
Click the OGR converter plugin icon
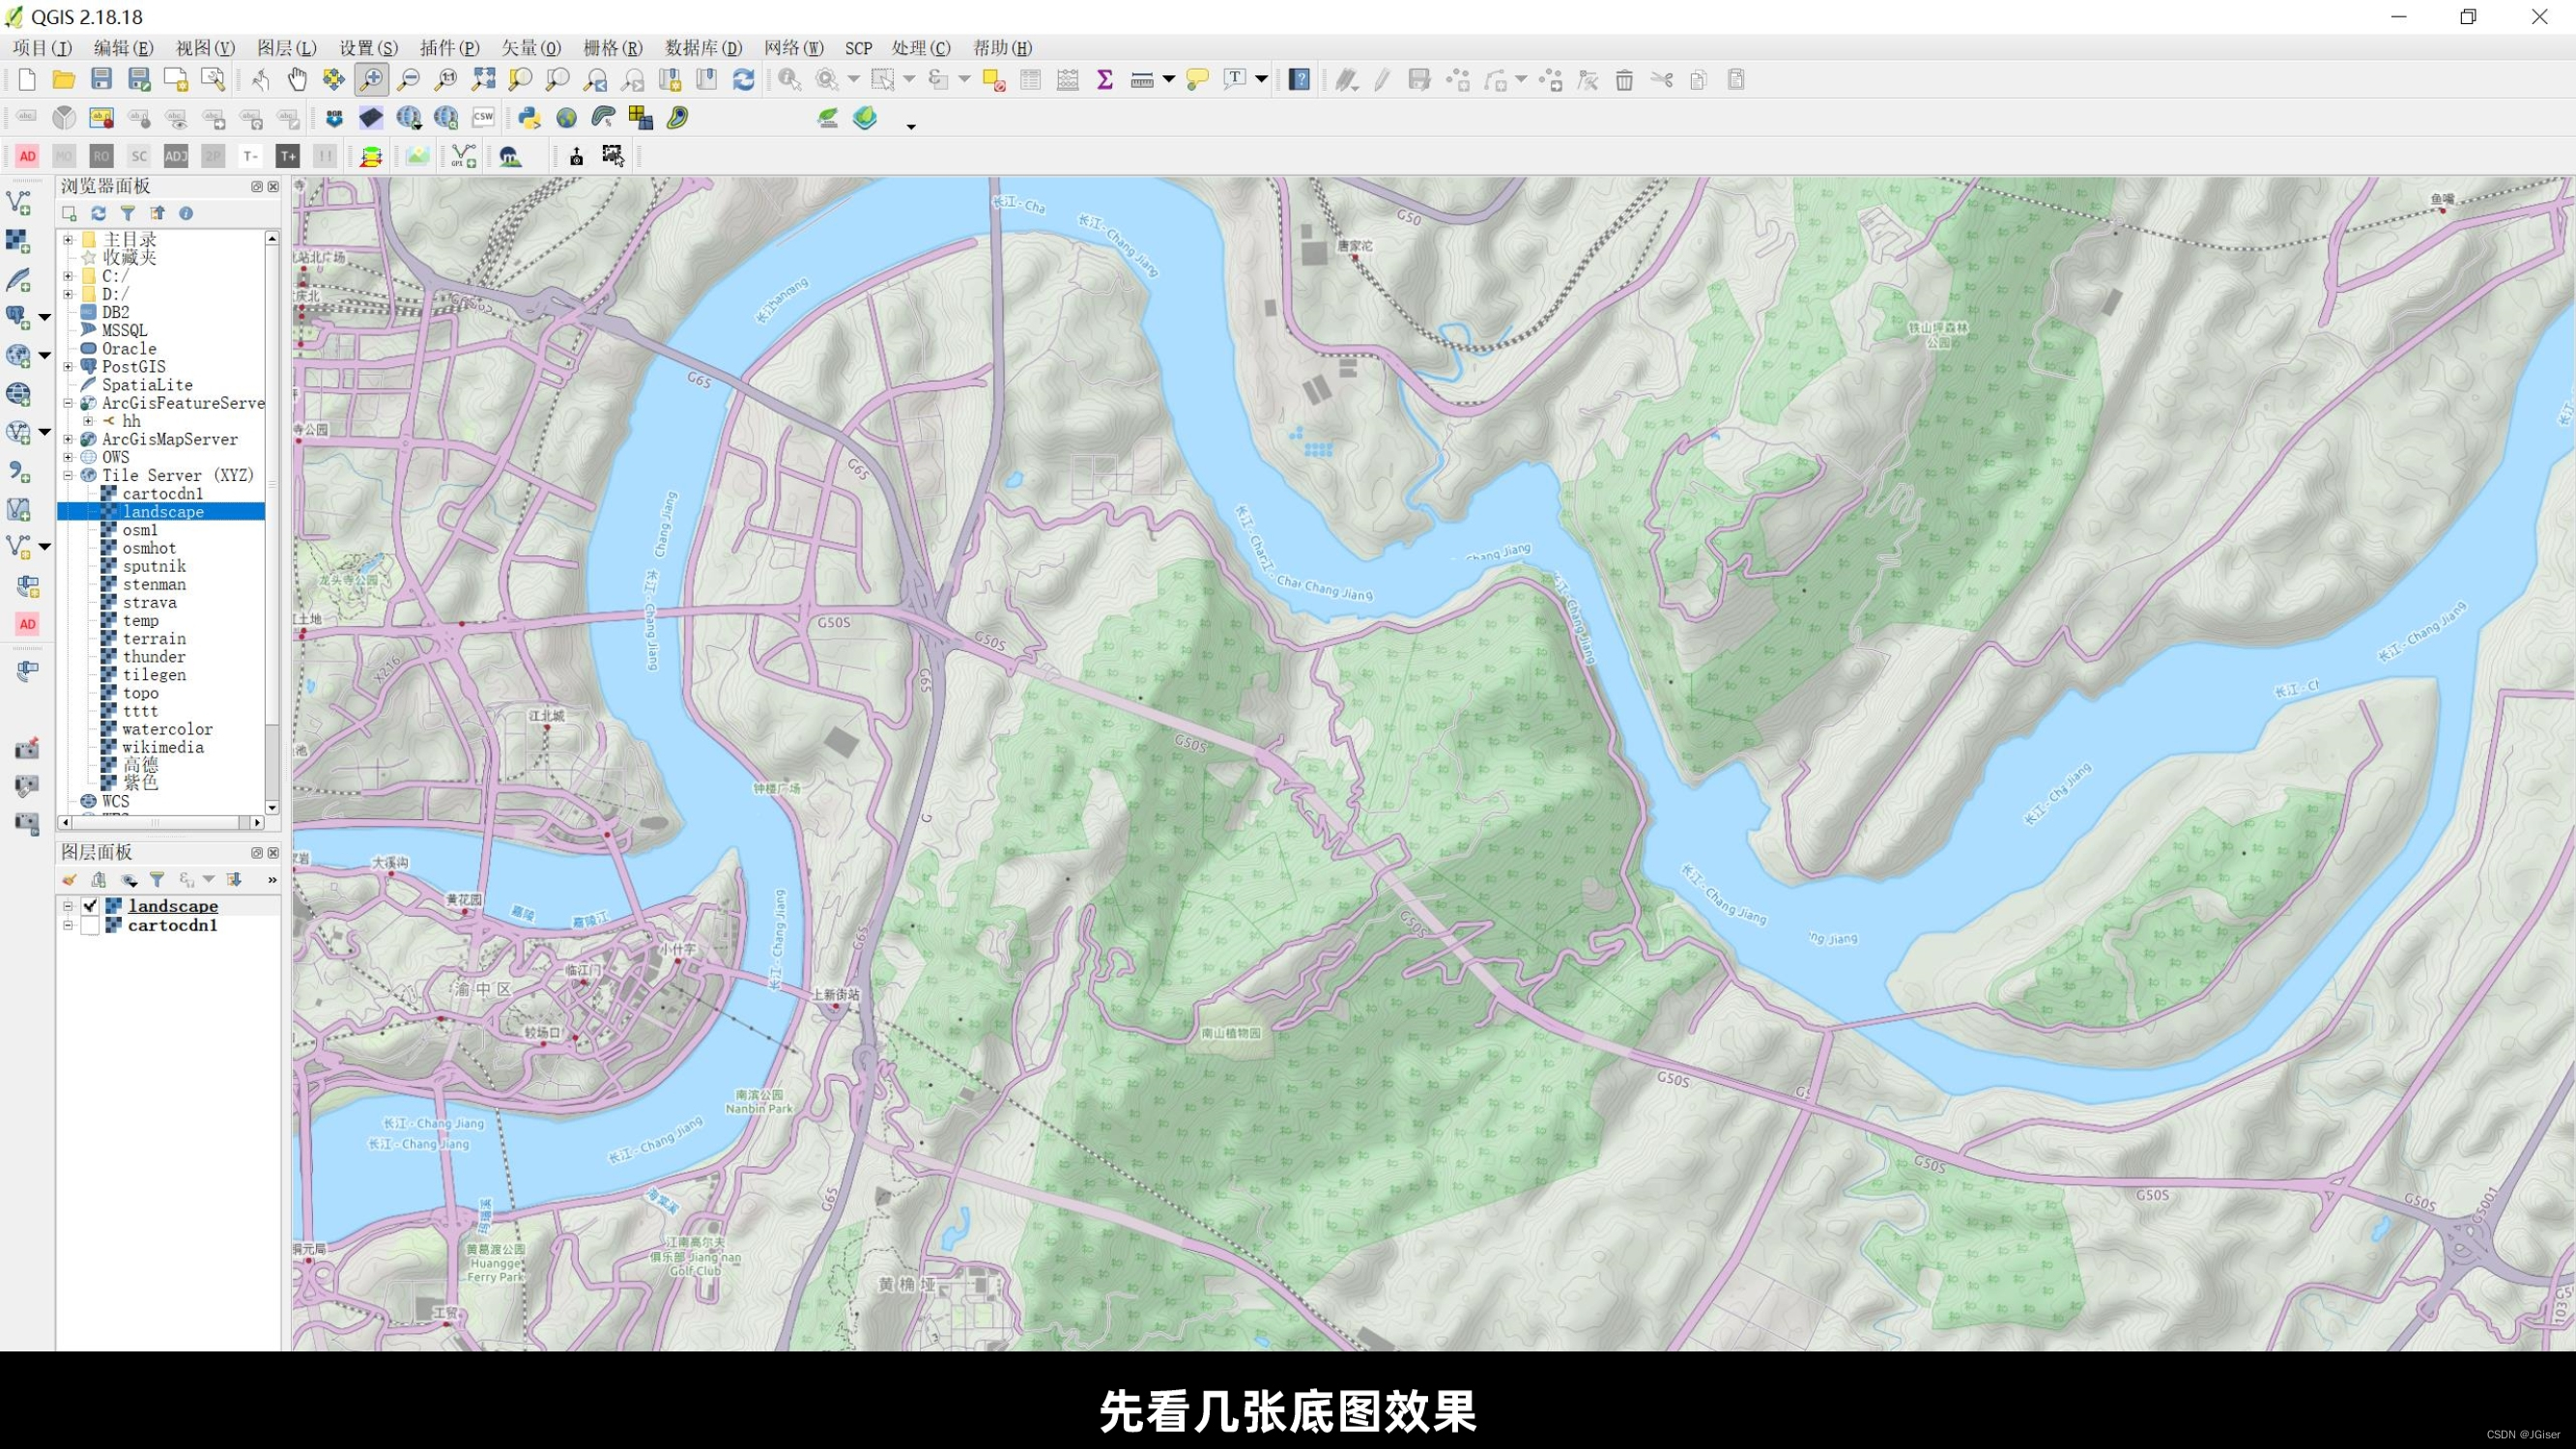coord(334,118)
